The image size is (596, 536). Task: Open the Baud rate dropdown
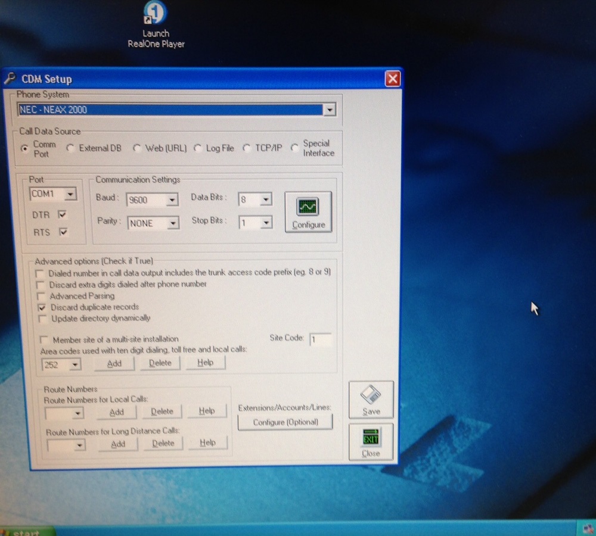point(172,200)
